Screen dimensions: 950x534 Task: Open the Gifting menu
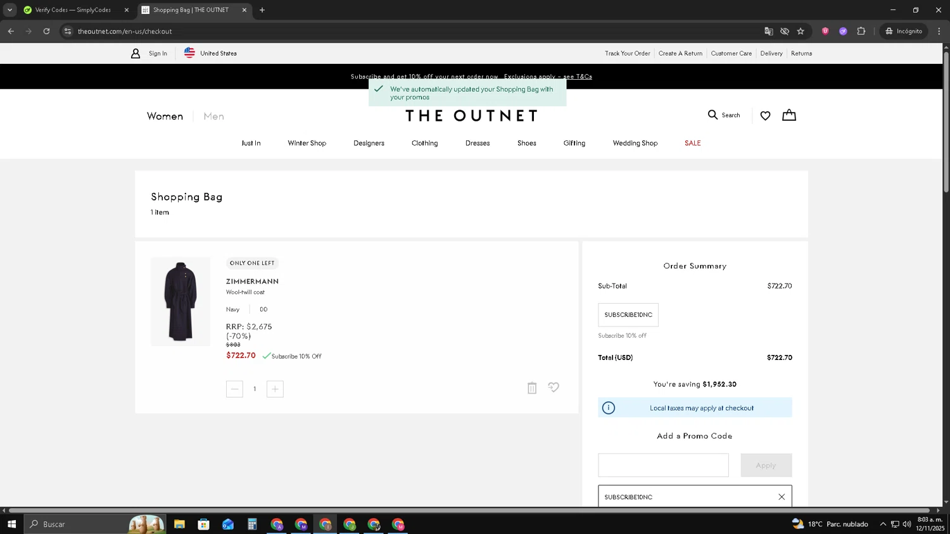(574, 143)
